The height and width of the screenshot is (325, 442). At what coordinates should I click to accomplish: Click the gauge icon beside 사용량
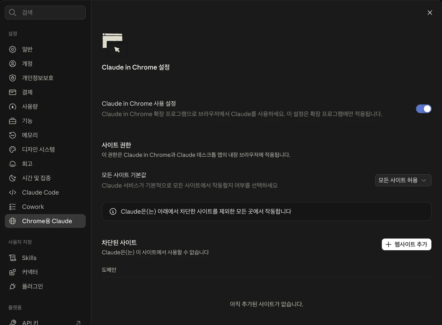(x=12, y=106)
